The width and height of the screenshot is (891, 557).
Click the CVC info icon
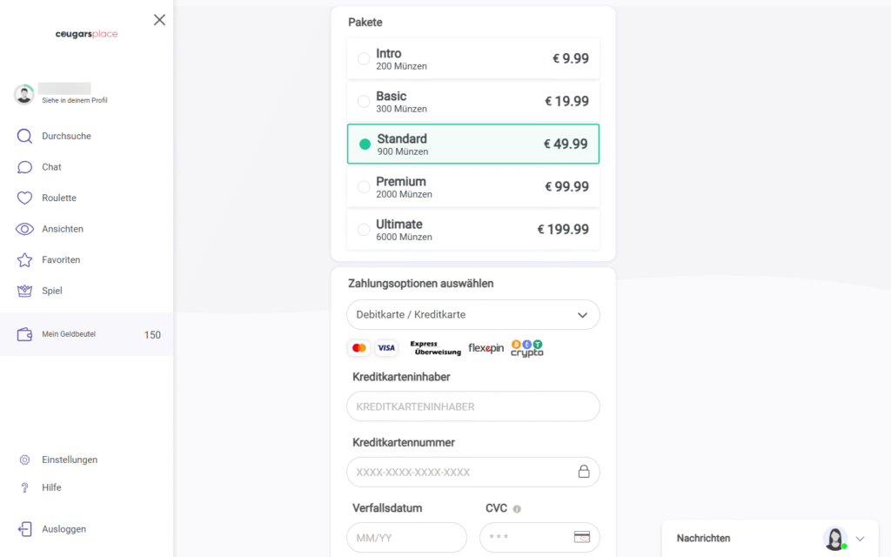[517, 509]
